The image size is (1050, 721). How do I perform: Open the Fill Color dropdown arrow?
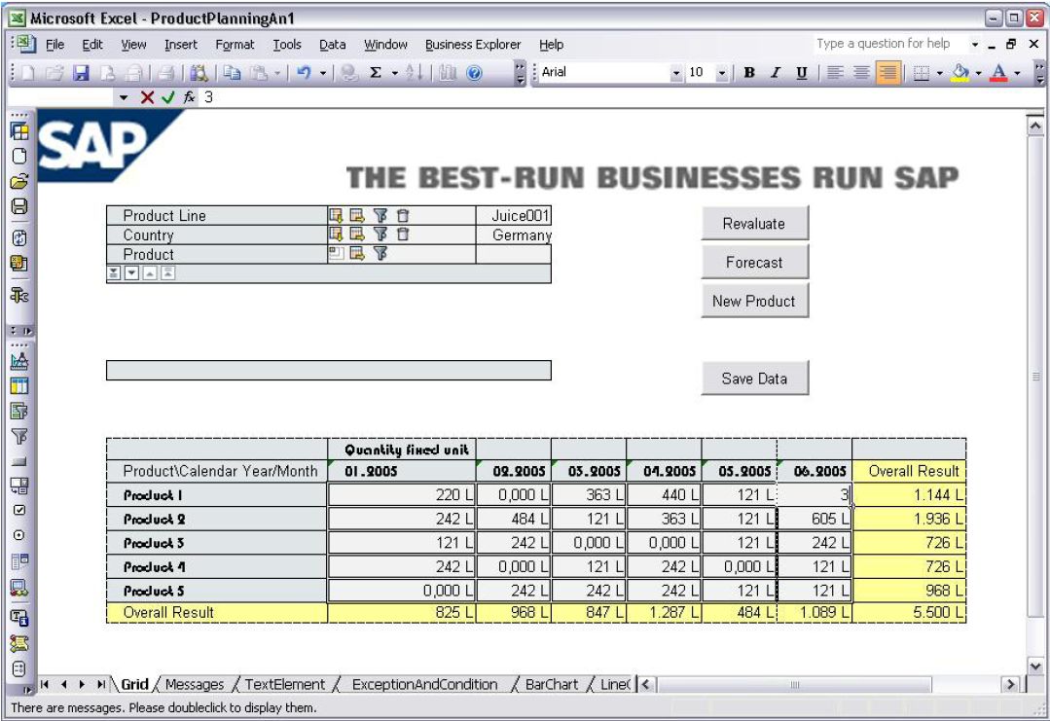978,73
